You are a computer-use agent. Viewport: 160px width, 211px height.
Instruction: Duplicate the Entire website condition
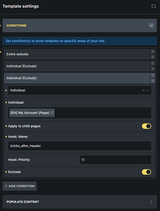click(x=153, y=51)
